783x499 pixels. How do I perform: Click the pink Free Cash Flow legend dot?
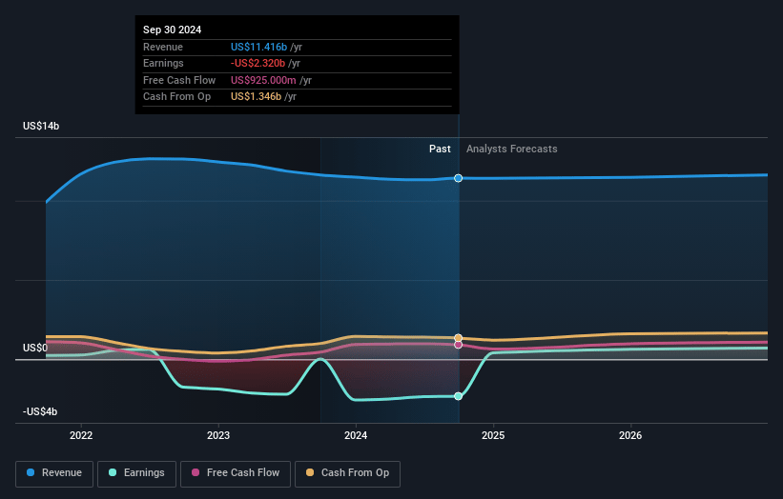(196, 472)
